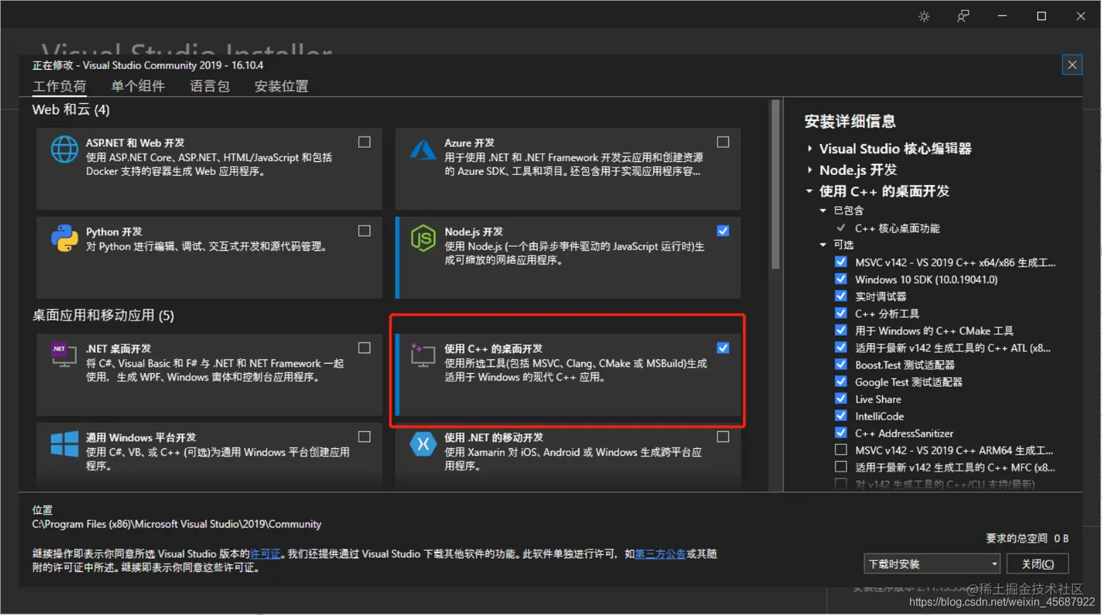Uncheck the C++ CMake tools for Windows option
Image resolution: width=1102 pixels, height=615 pixels.
841,330
